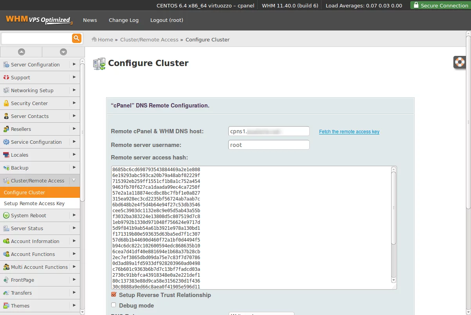The width and height of the screenshot is (471, 315).
Task: Click the Themes icon
Action: [x=6, y=306]
